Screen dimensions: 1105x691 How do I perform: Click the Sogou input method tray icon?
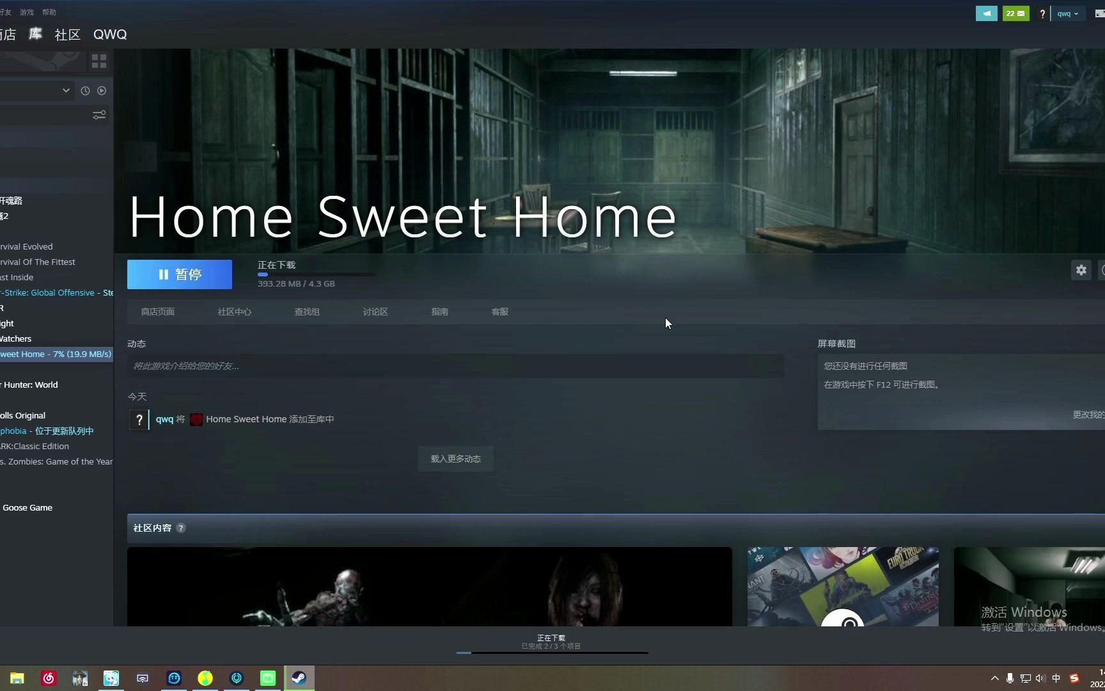1074,678
